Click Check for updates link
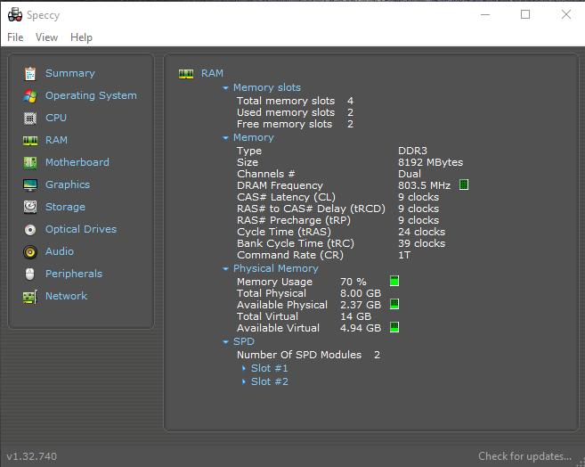The image size is (585, 467). 525,456
